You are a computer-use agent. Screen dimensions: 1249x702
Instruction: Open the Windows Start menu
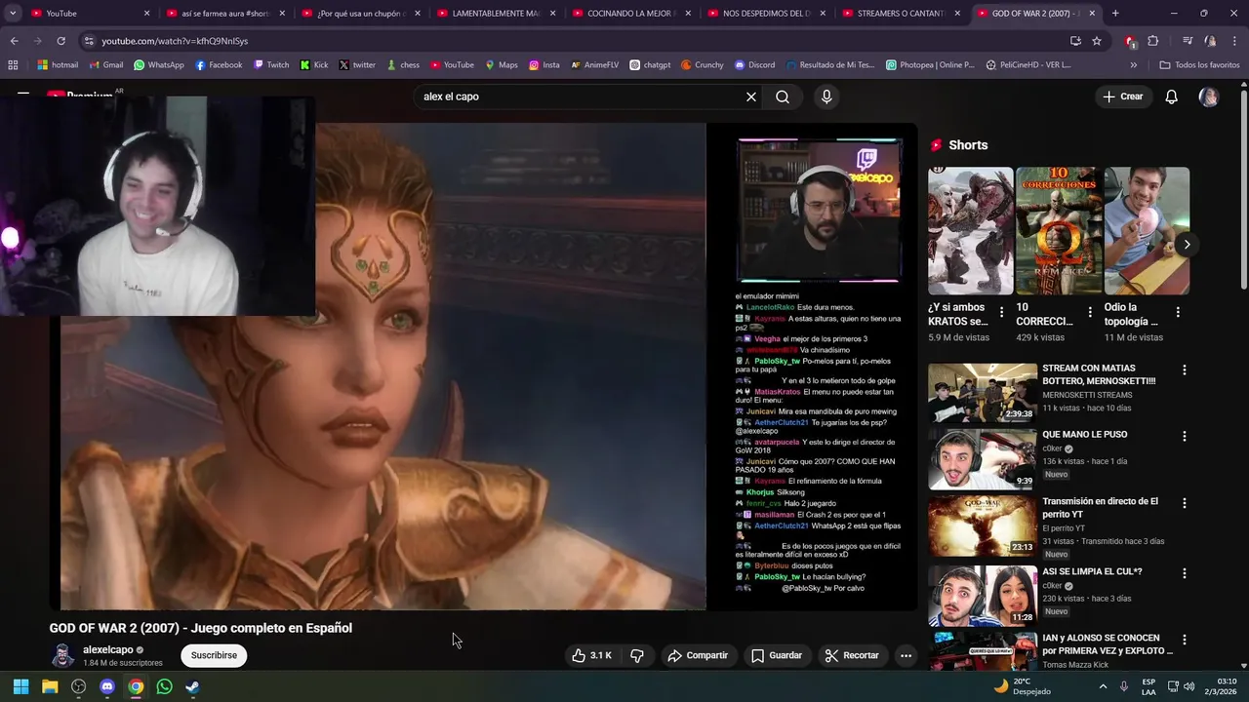(21, 686)
